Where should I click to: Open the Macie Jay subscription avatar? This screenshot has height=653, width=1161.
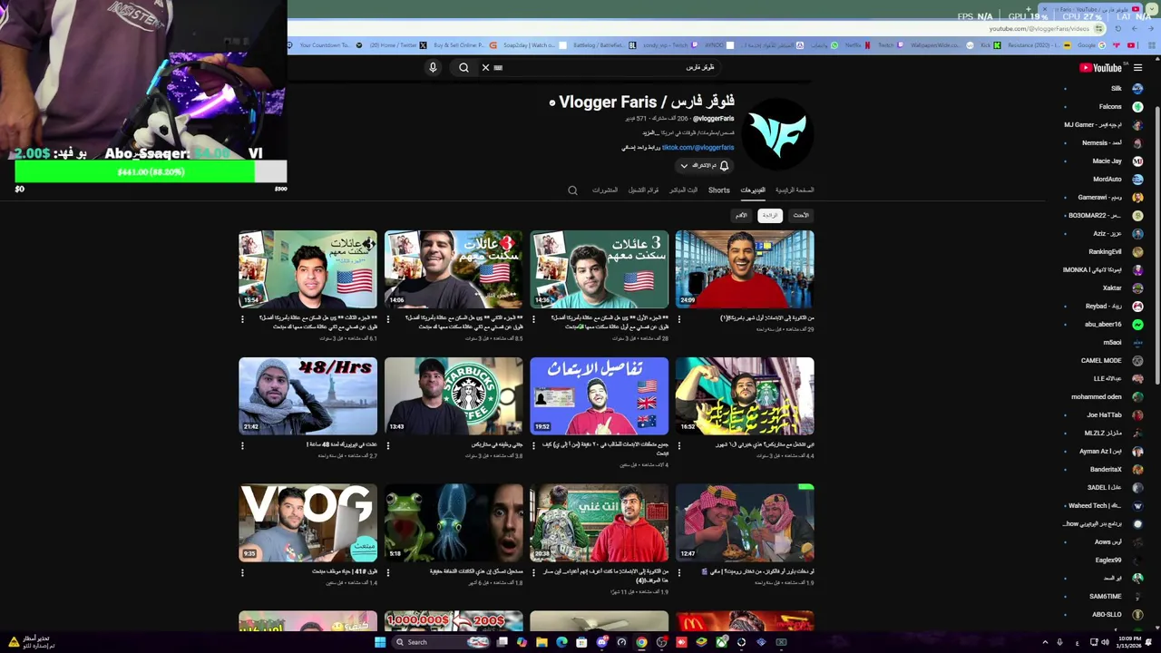pyautogui.click(x=1137, y=161)
